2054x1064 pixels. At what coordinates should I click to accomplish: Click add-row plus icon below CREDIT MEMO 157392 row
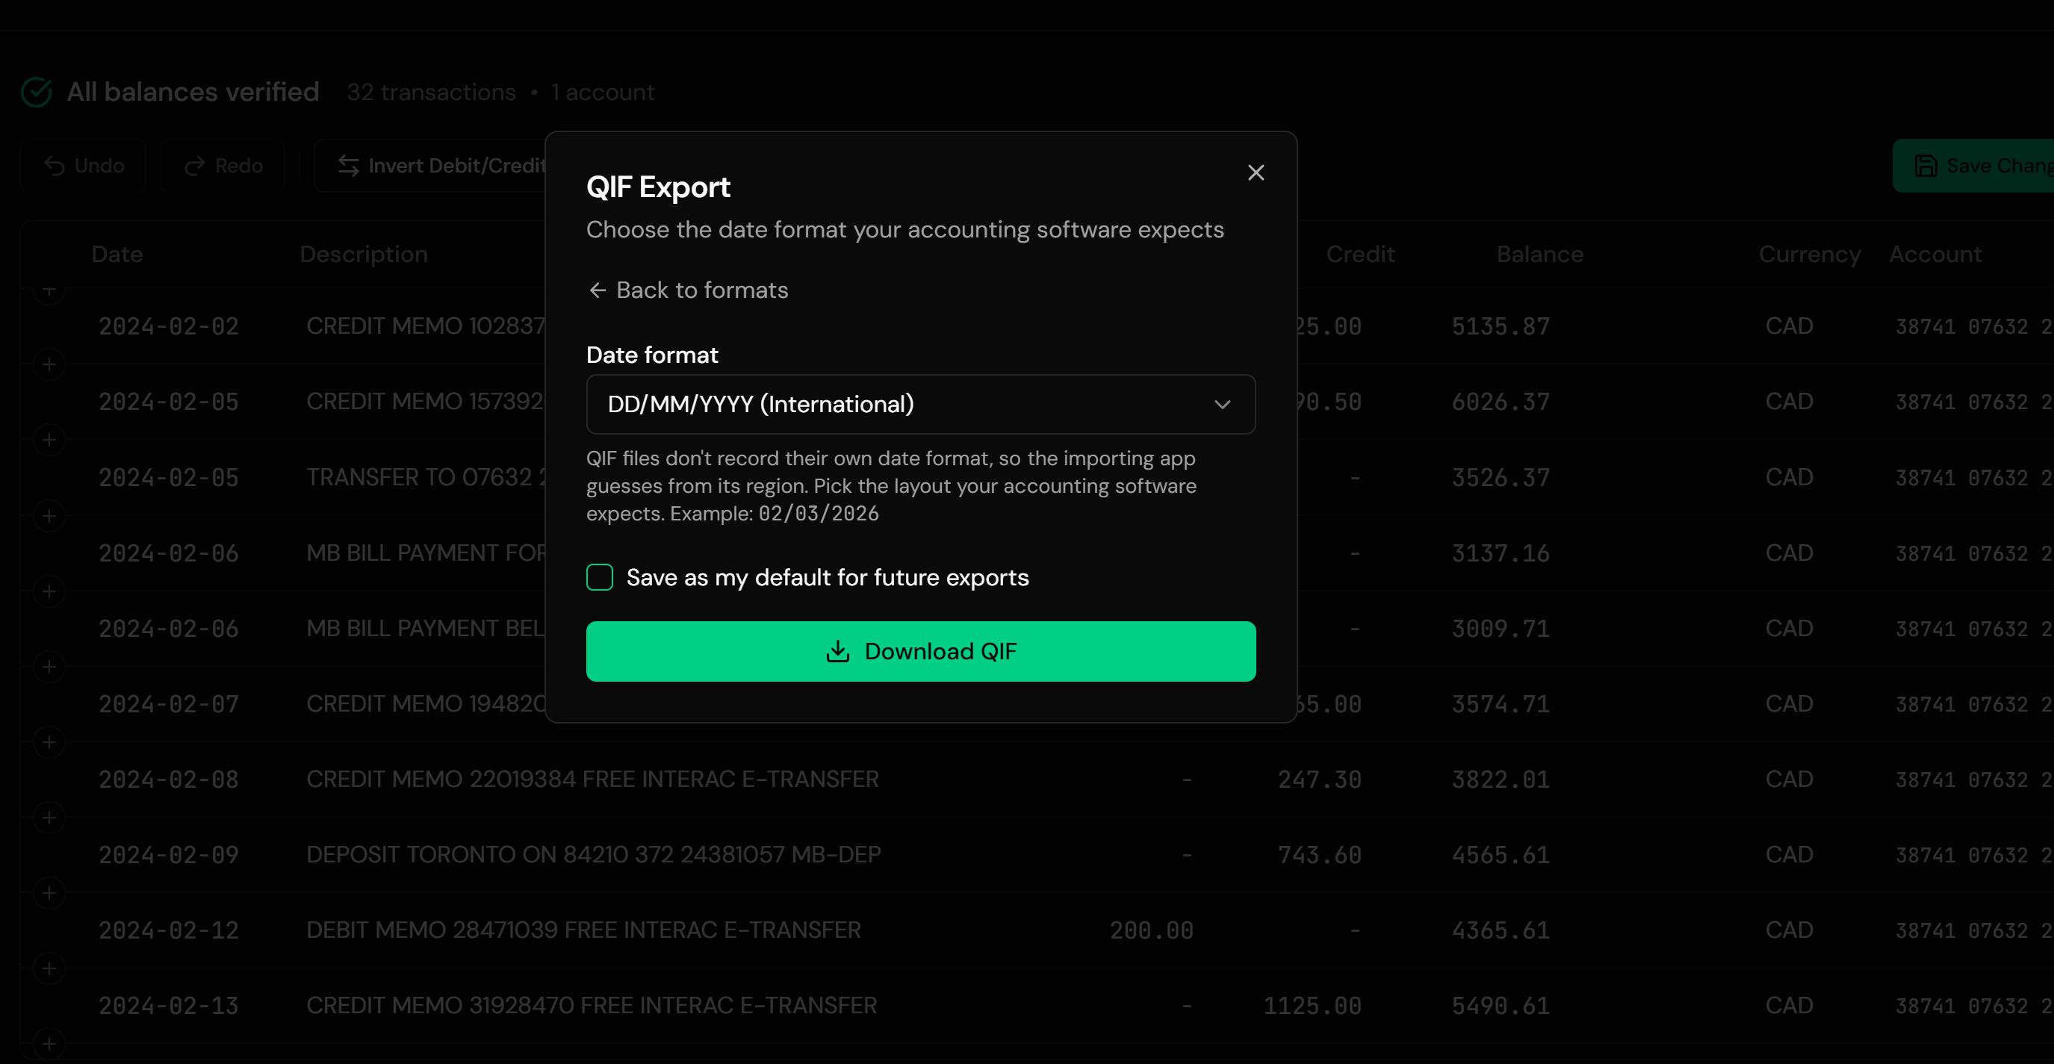[x=49, y=440]
